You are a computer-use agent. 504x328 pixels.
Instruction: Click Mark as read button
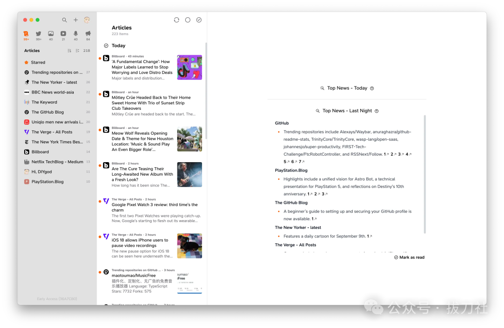[x=409, y=257]
